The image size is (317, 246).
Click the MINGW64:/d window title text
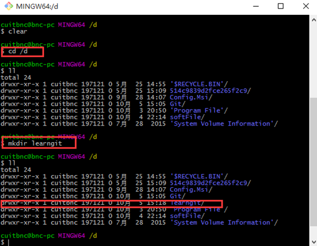[37, 6]
